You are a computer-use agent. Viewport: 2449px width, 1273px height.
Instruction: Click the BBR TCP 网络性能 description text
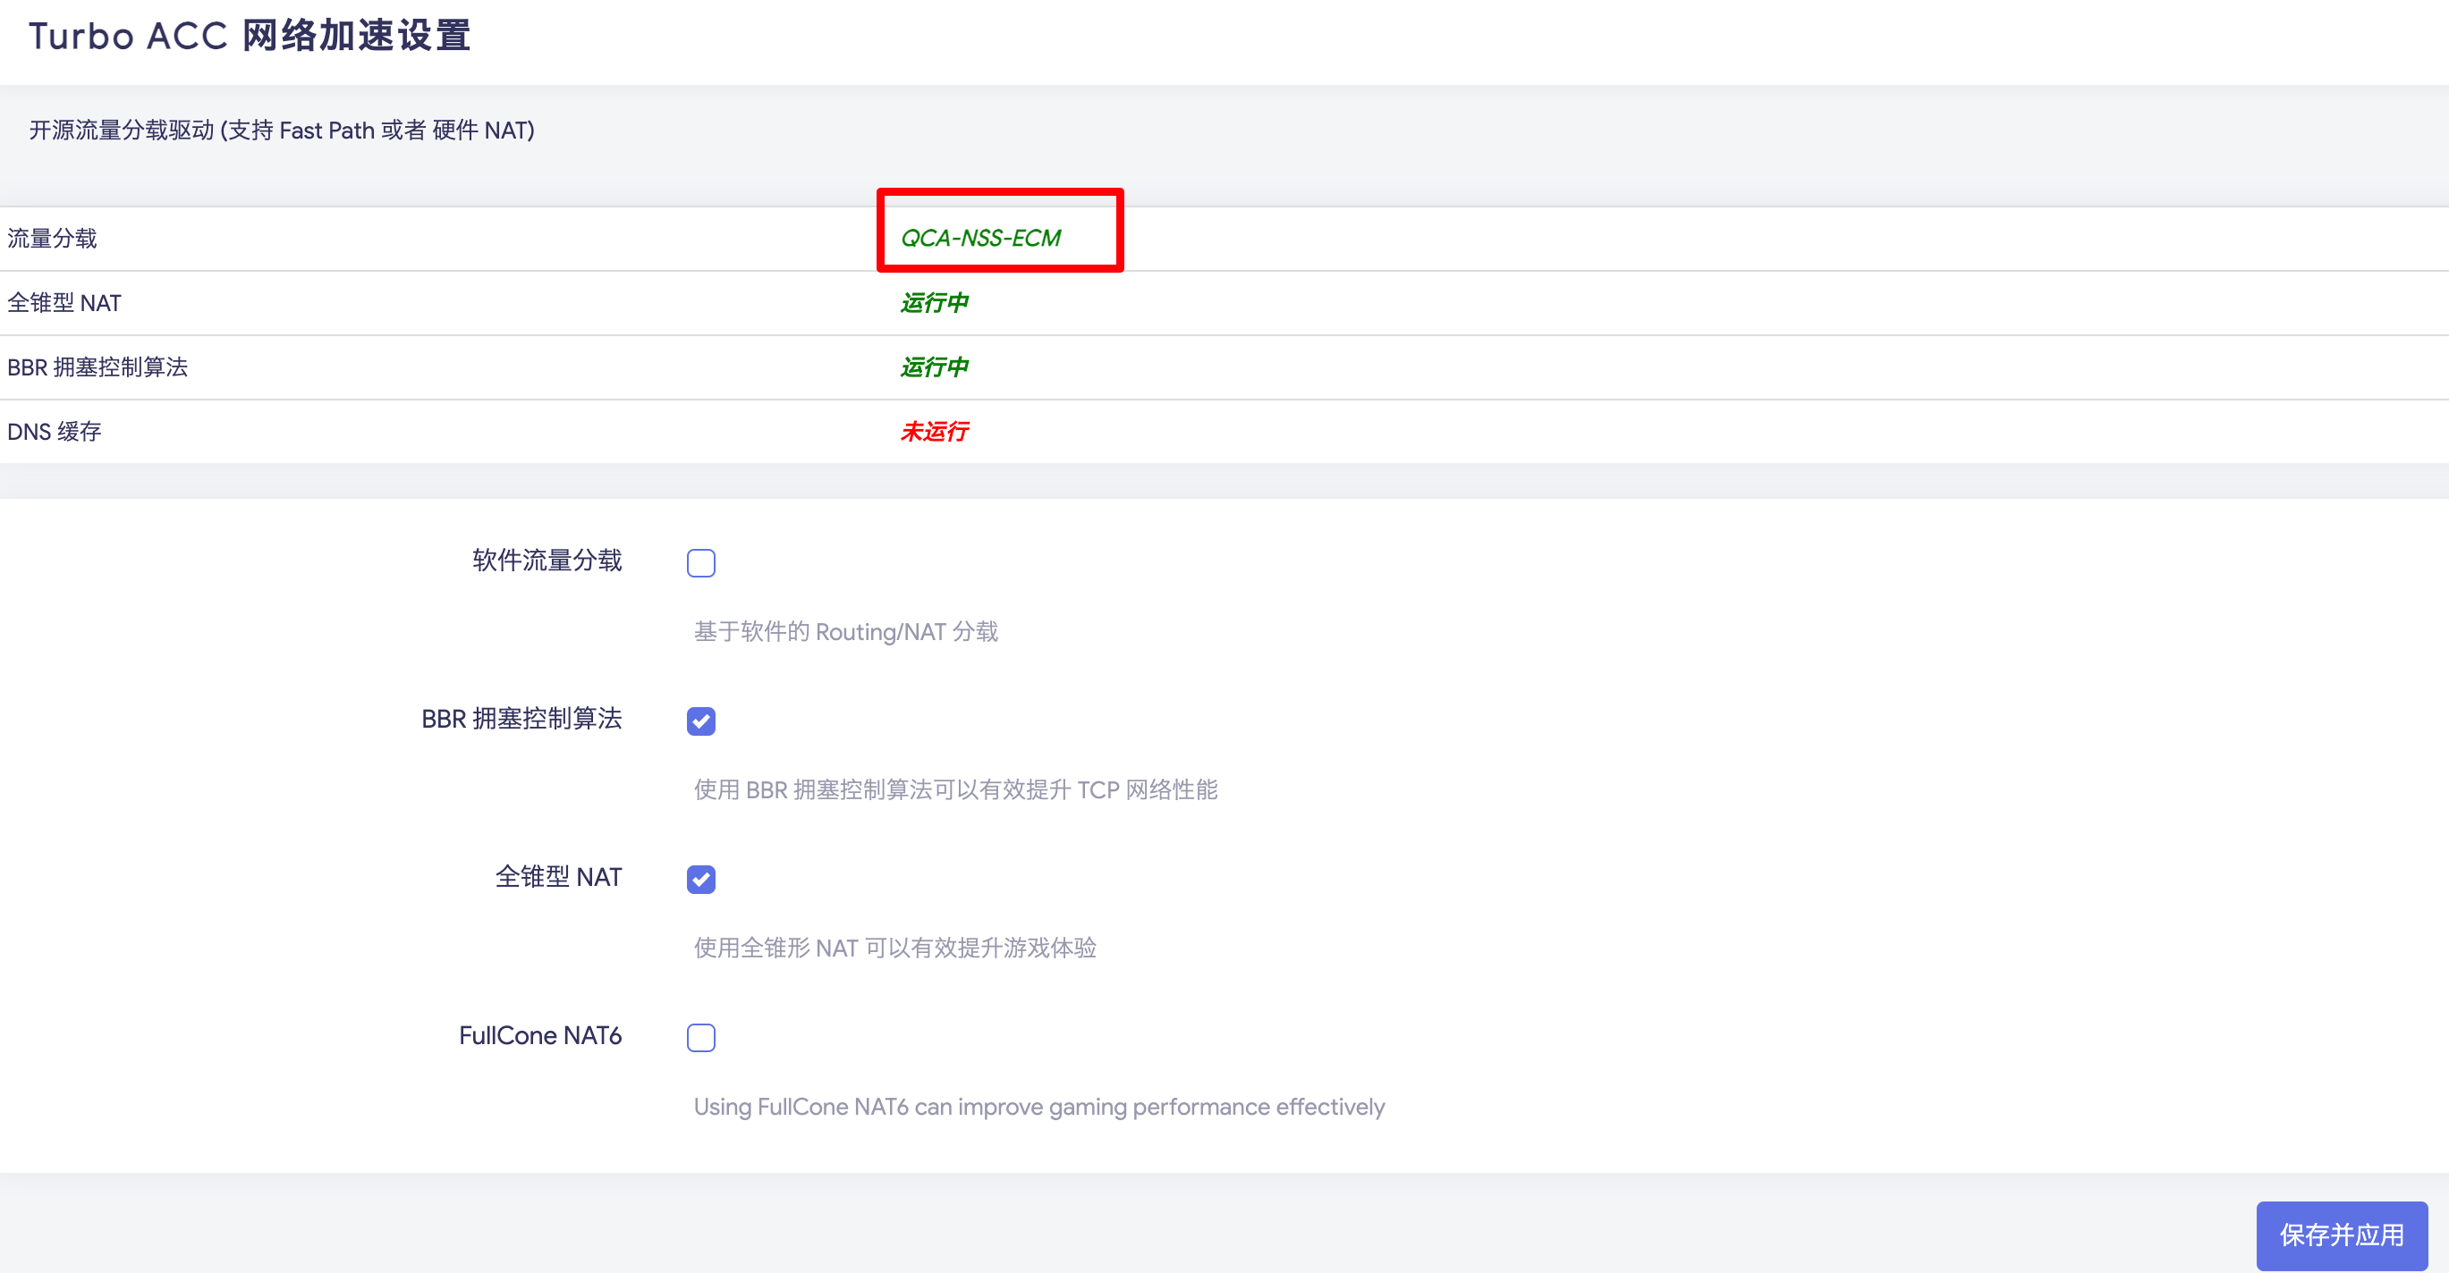coord(954,789)
